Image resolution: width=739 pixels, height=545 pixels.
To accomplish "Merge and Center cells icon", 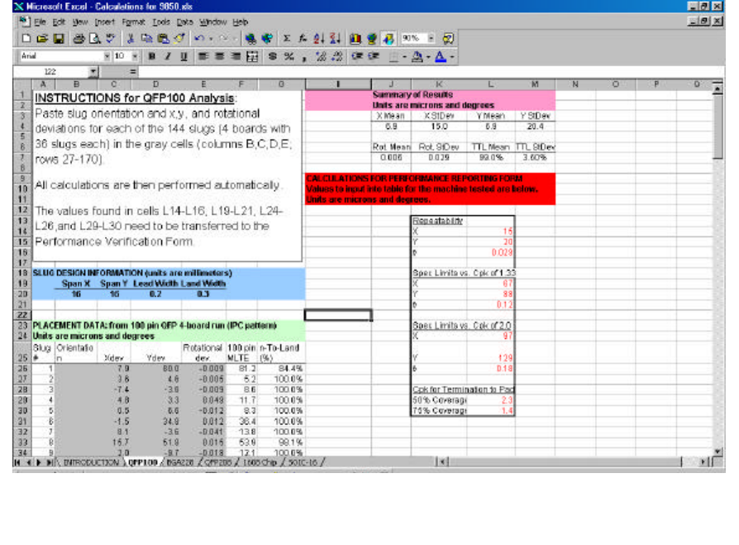I will pos(253,56).
